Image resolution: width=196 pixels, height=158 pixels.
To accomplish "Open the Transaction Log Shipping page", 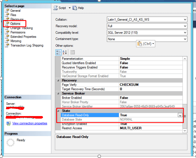I will pos(27,45).
